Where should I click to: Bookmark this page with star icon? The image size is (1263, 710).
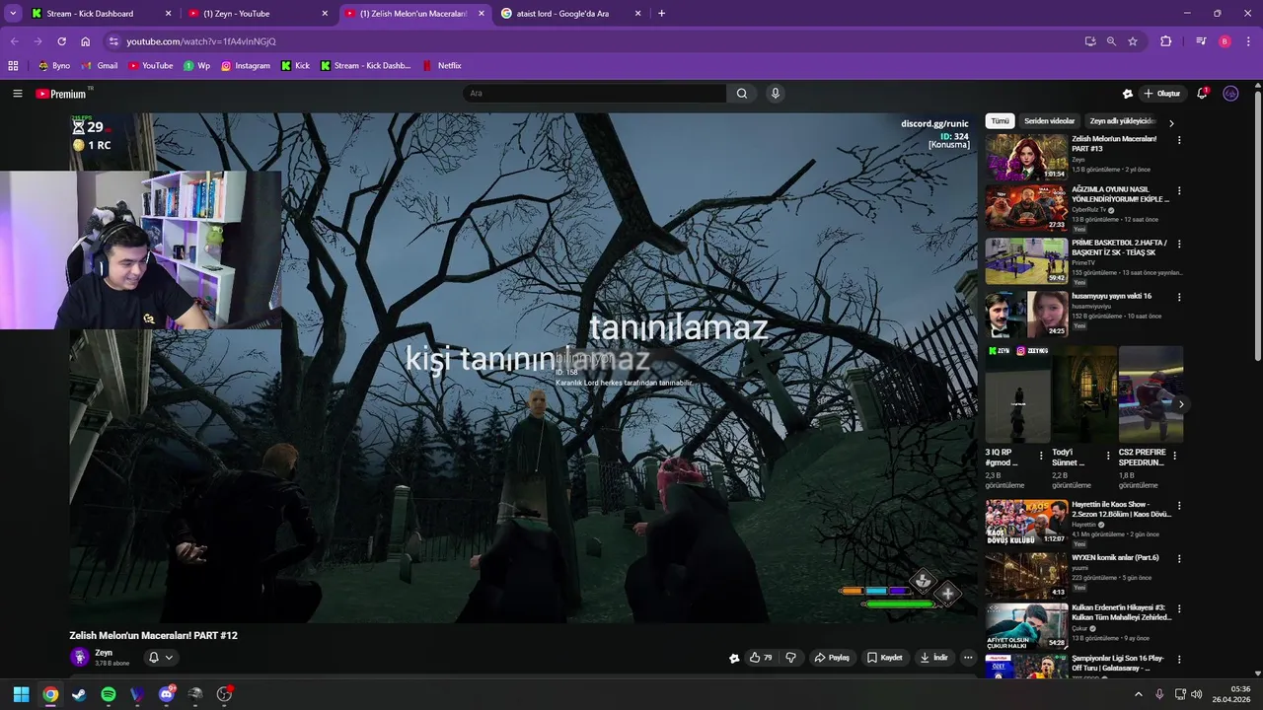tap(1133, 41)
